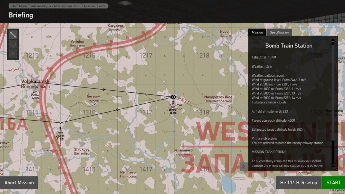The image size is (345, 194).
Task: Click the airfield symbol near Shit'kovo
Action: click(x=82, y=144)
